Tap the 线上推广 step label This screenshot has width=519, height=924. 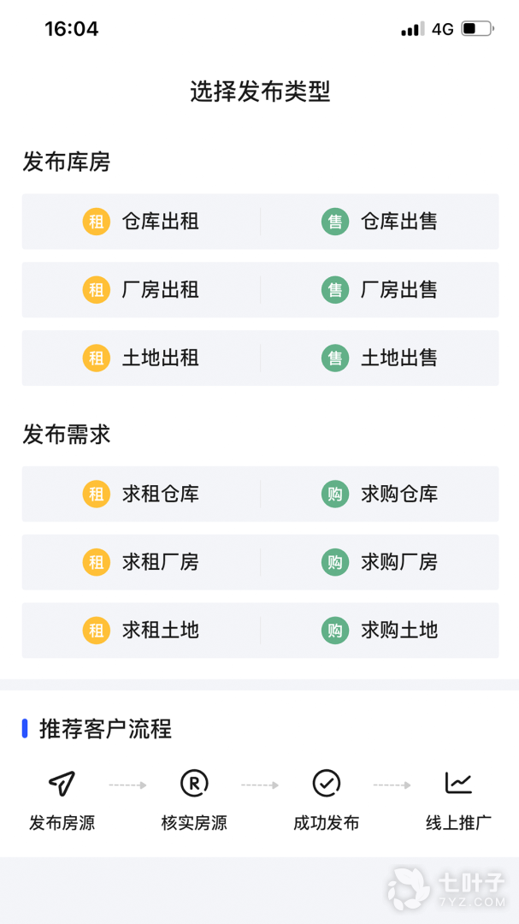(458, 823)
